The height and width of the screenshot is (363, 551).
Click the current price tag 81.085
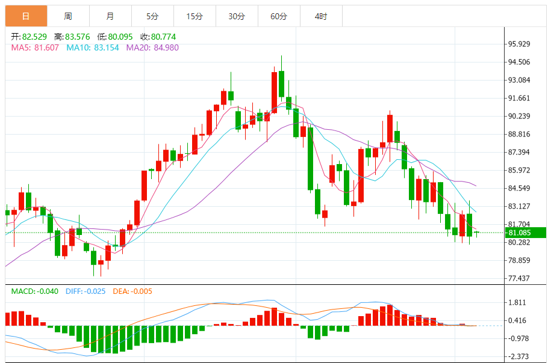coord(526,233)
